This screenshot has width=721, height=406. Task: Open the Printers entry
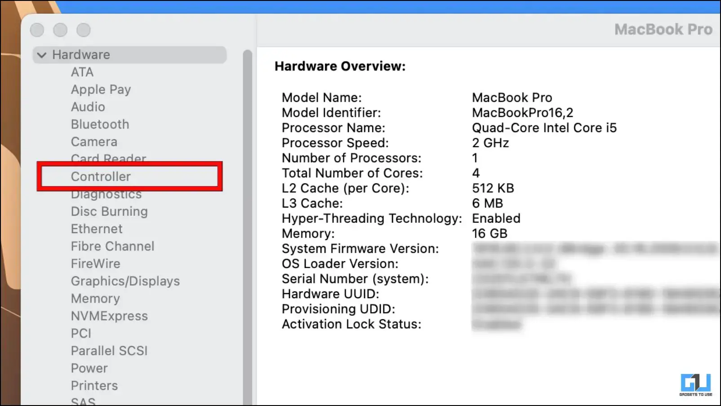[x=94, y=386]
